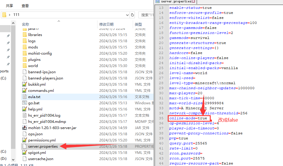Click the mohist server jar file icon
Screen dimensions: 283x166
coord(25,128)
